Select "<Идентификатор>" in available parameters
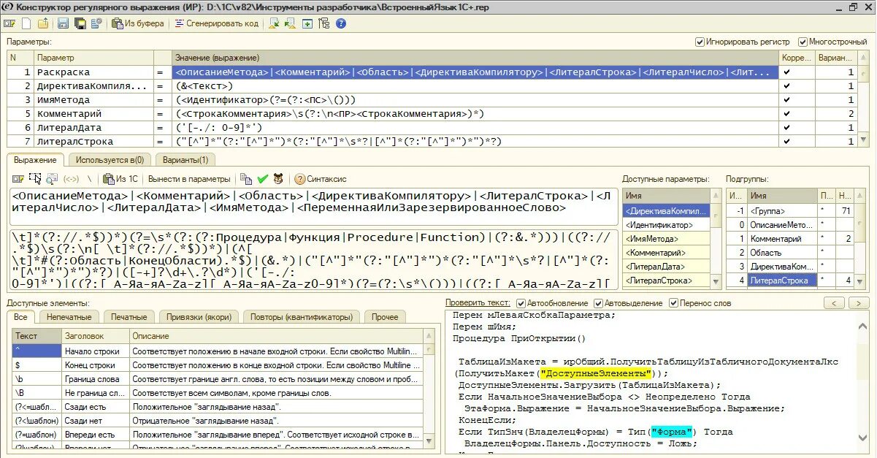This screenshot has width=877, height=458. [x=666, y=225]
